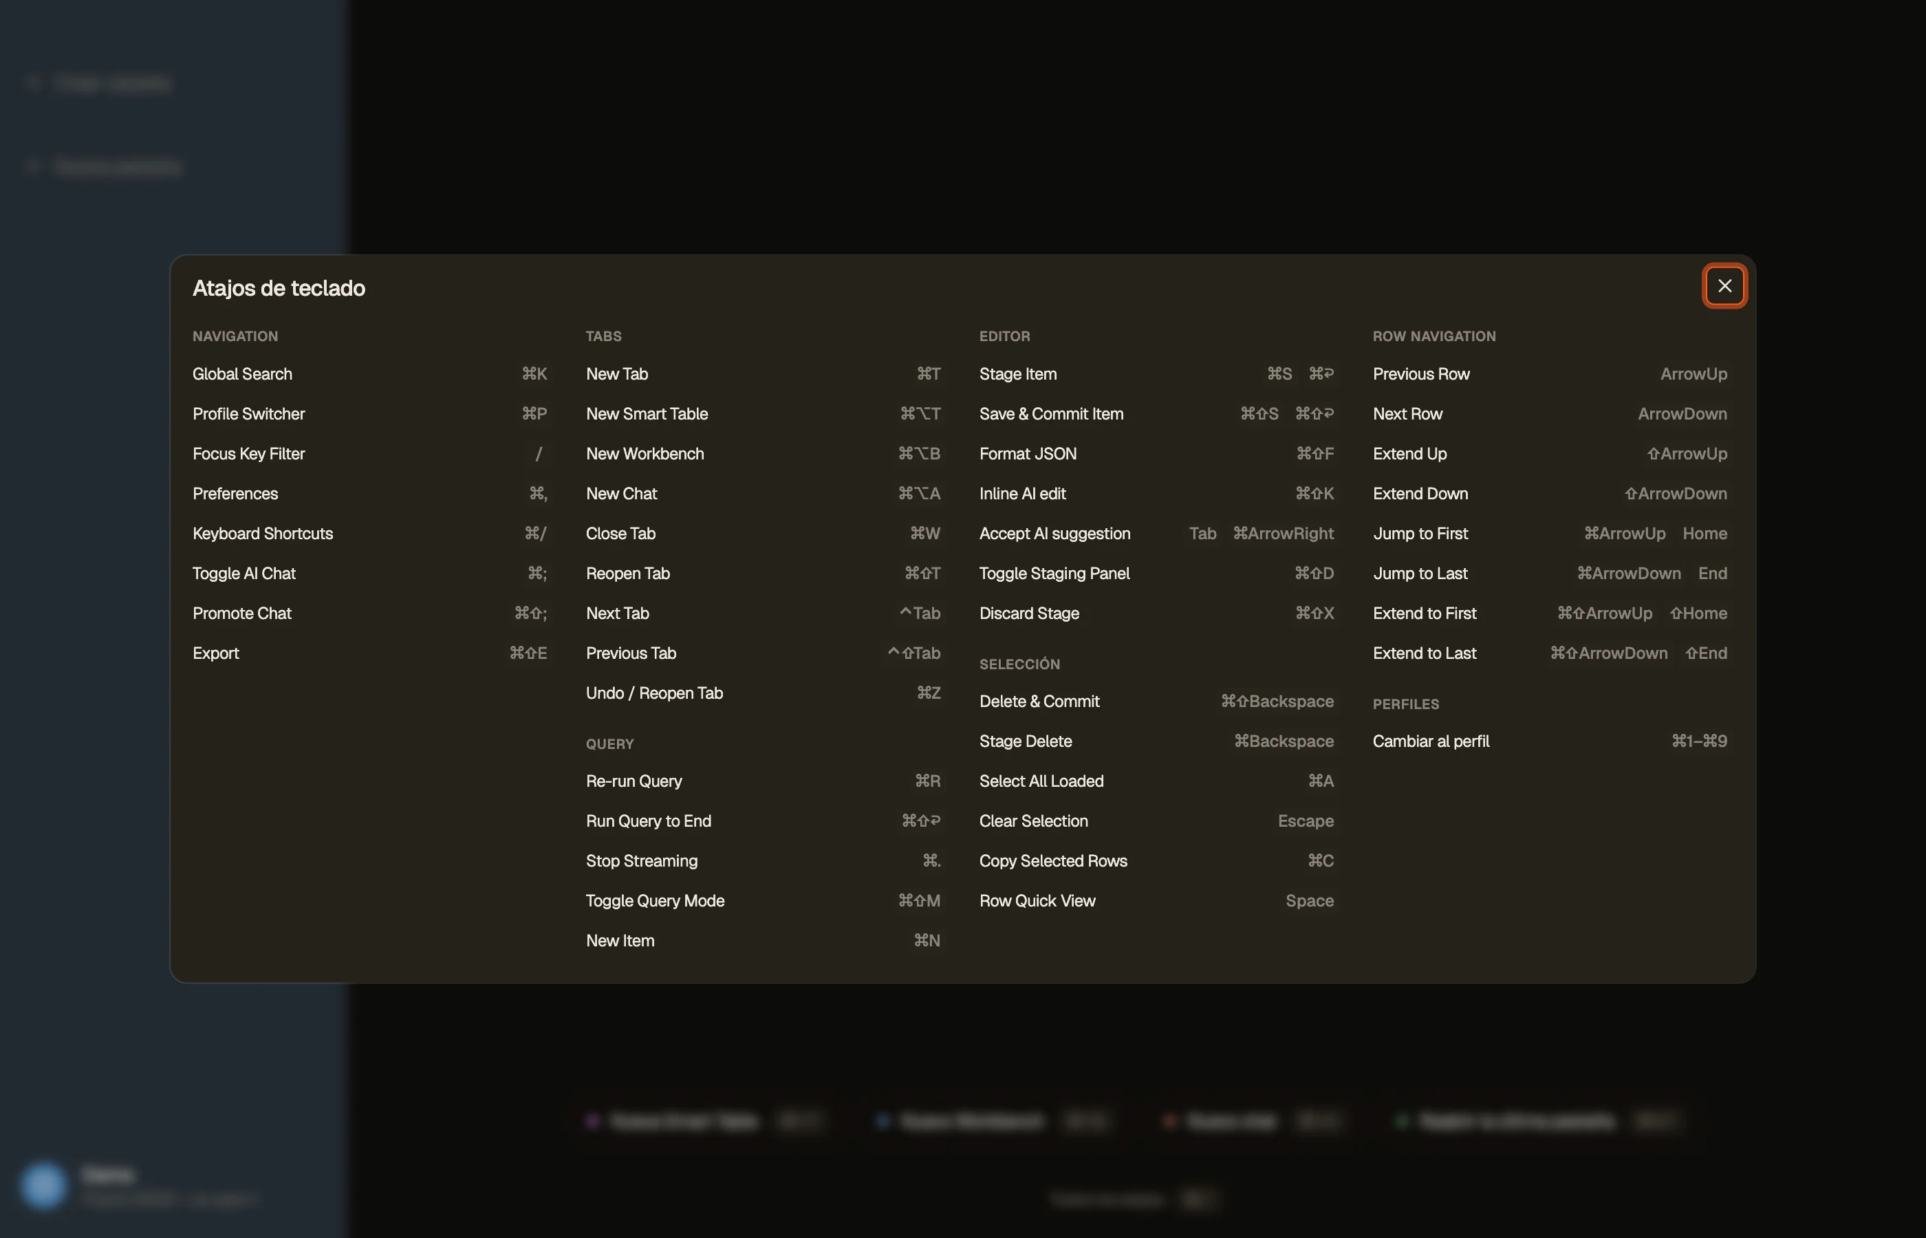Click the 'New Workbench' shortcut label

(x=645, y=453)
